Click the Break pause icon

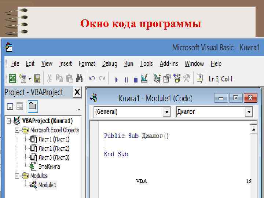click(x=126, y=80)
